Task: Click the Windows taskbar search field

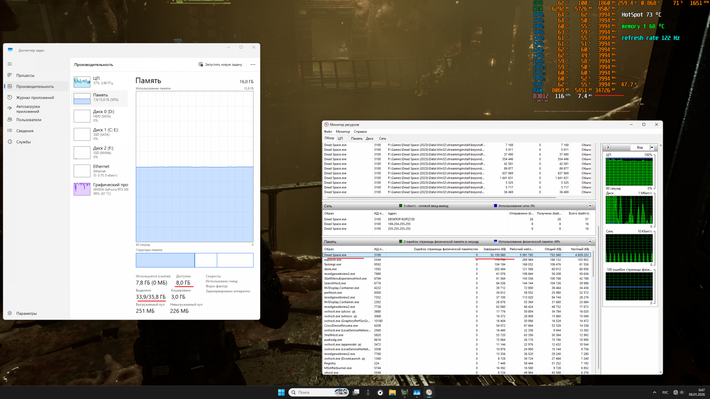Action: point(314,392)
